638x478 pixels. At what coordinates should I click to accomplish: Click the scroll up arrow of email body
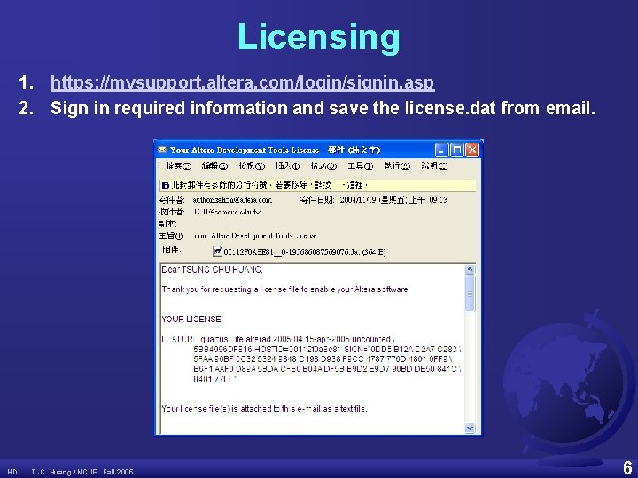(x=470, y=269)
